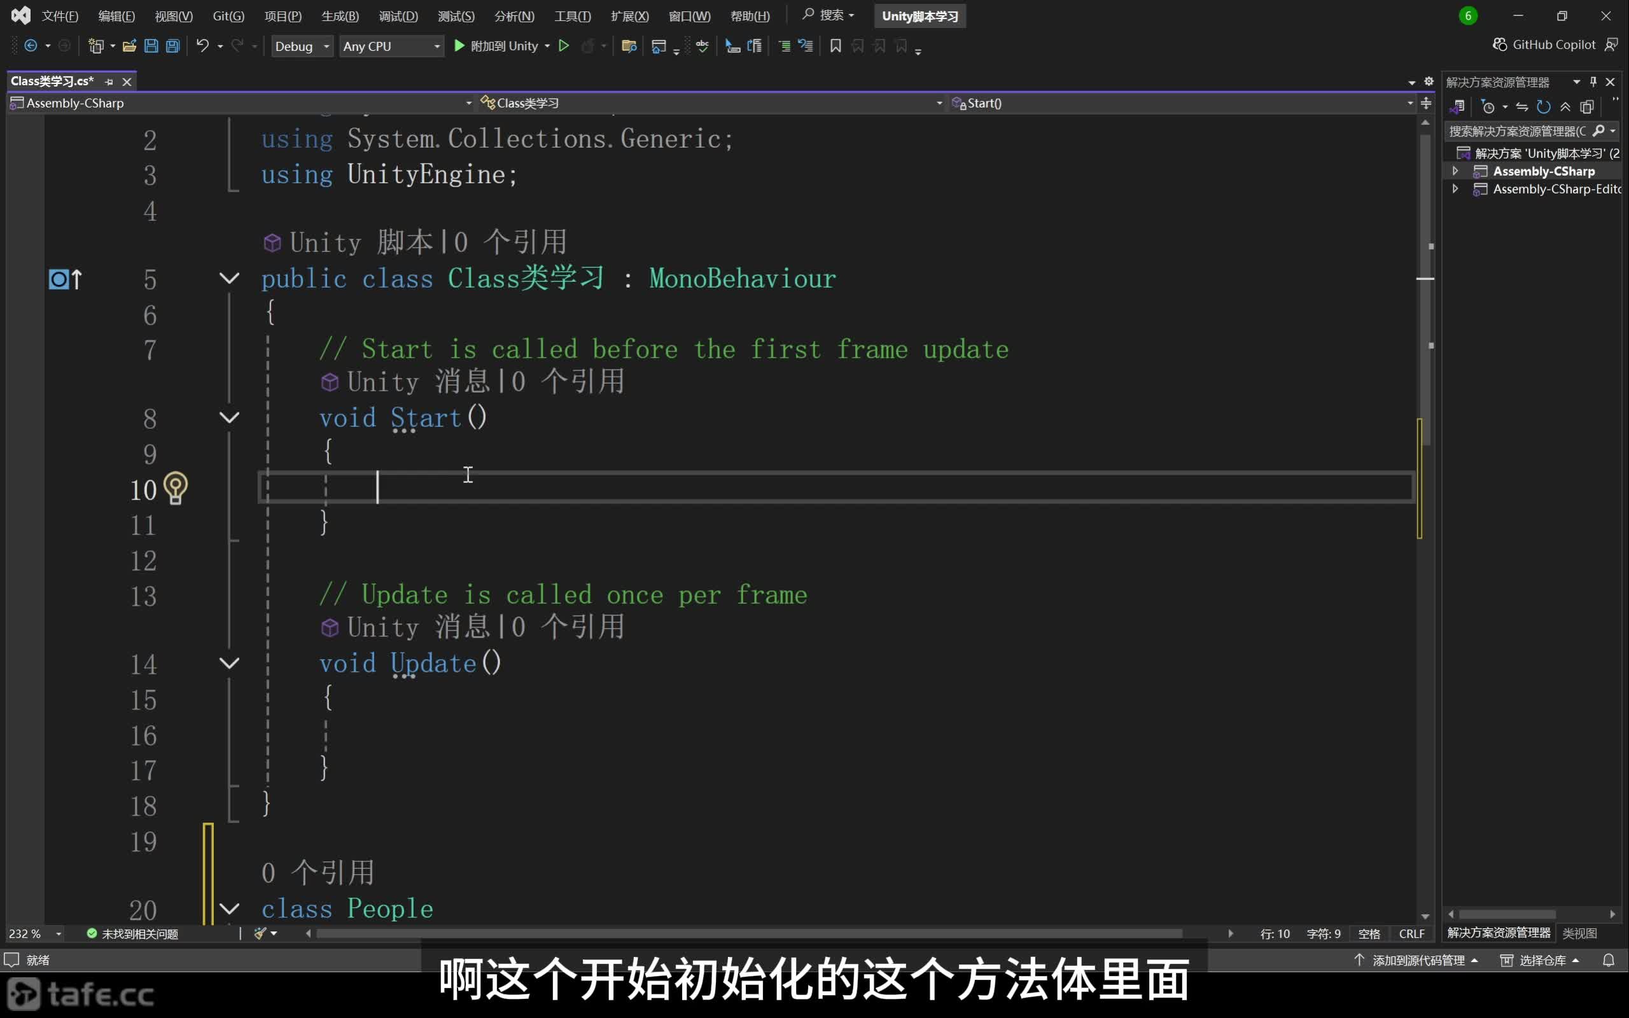The image size is (1629, 1018).
Task: Click the inheritance margin icon on line 5
Action: coord(66,279)
